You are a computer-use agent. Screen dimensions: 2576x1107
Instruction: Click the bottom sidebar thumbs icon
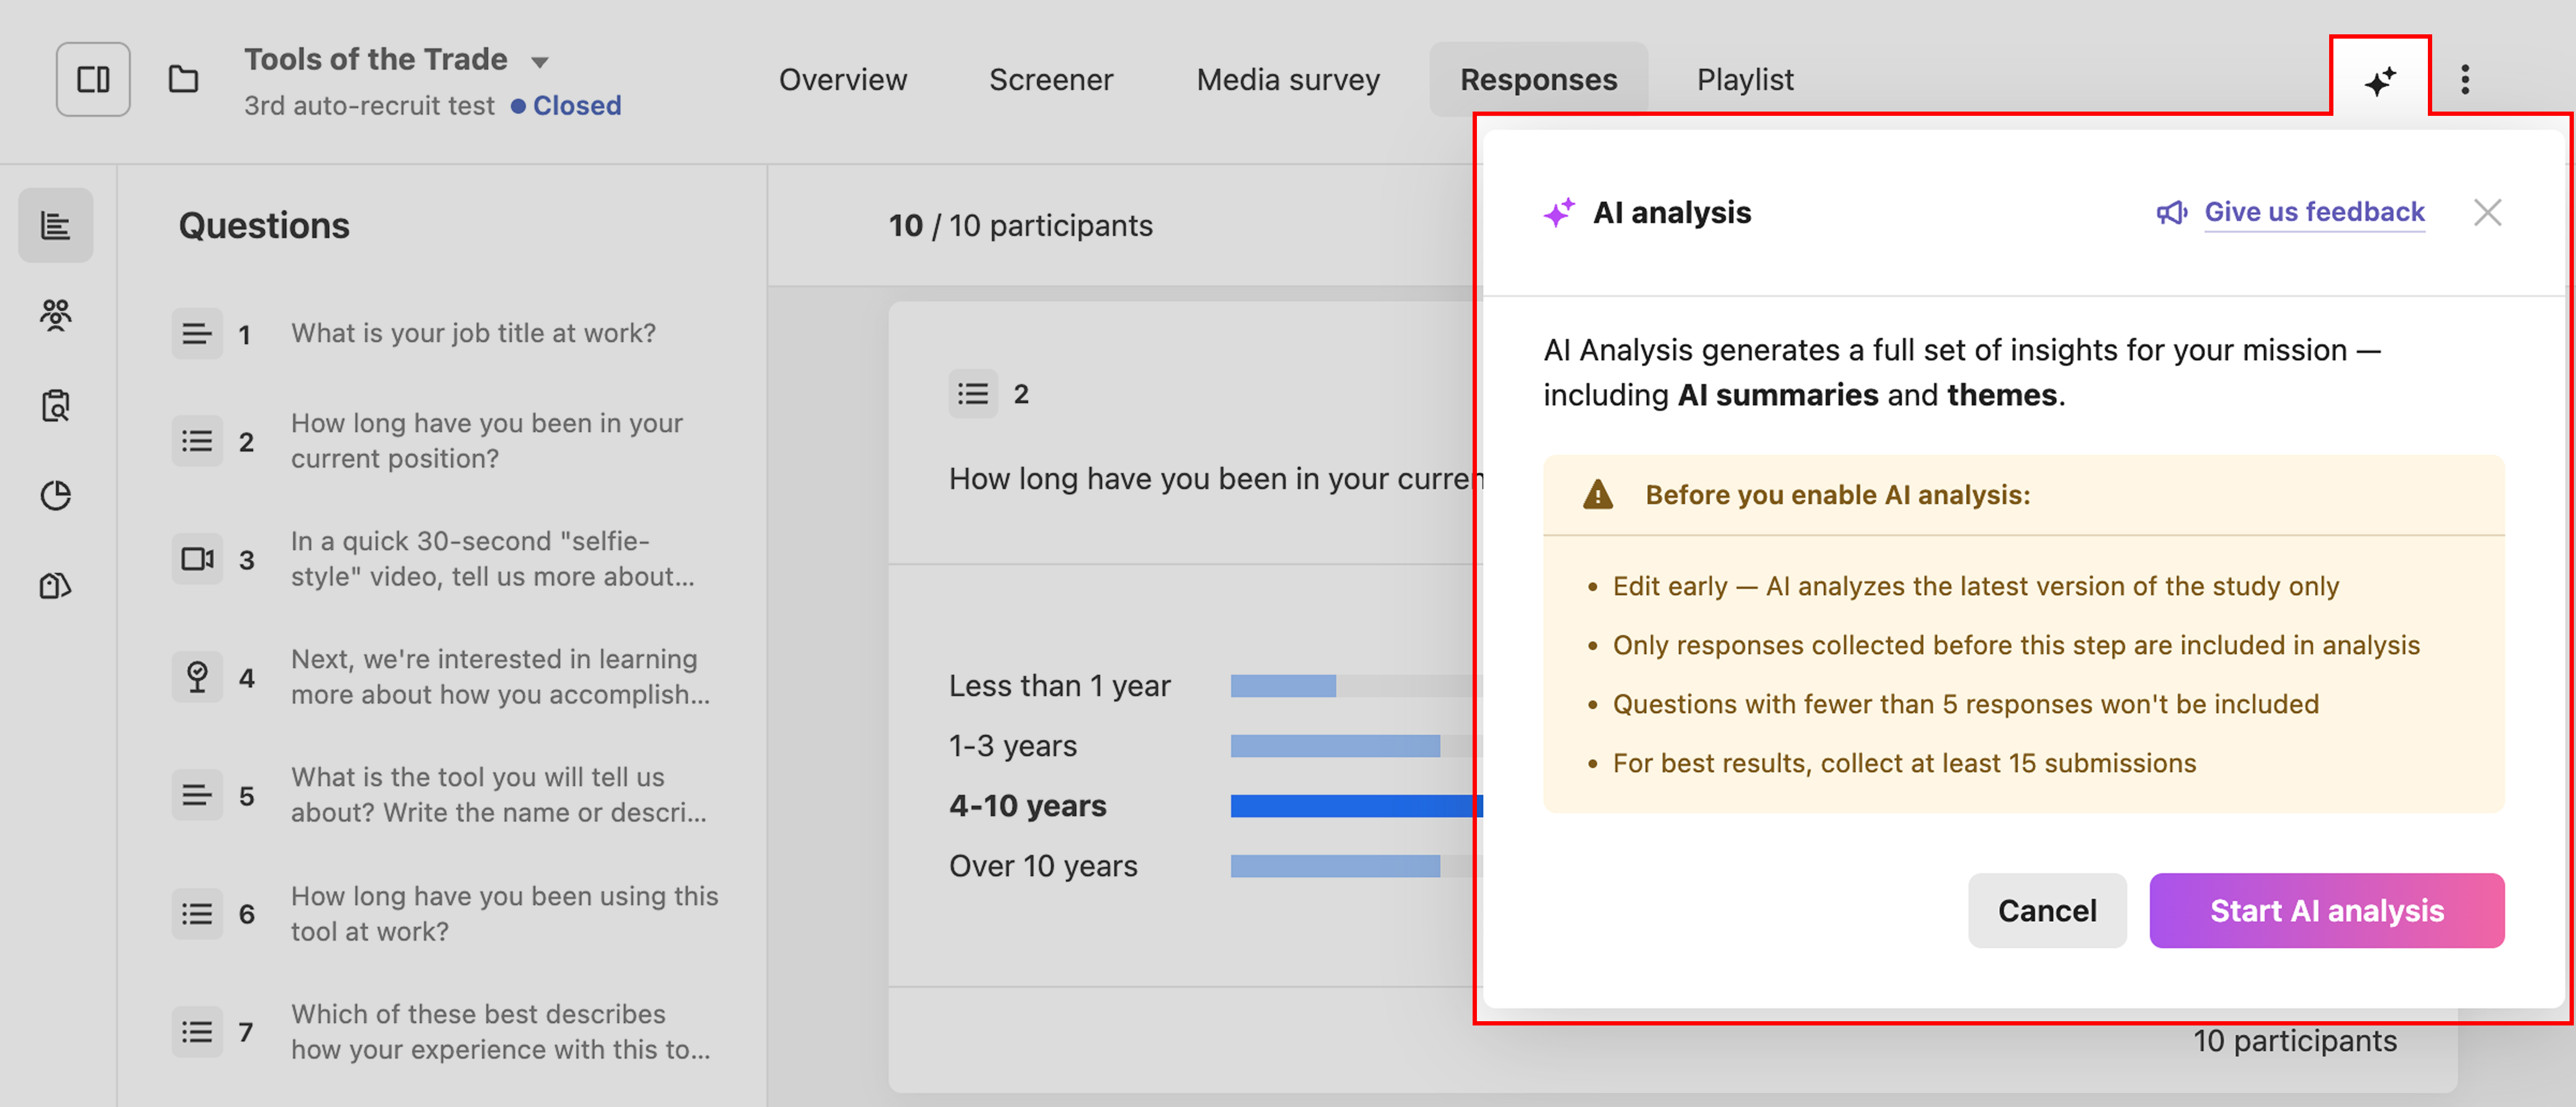pos(56,586)
